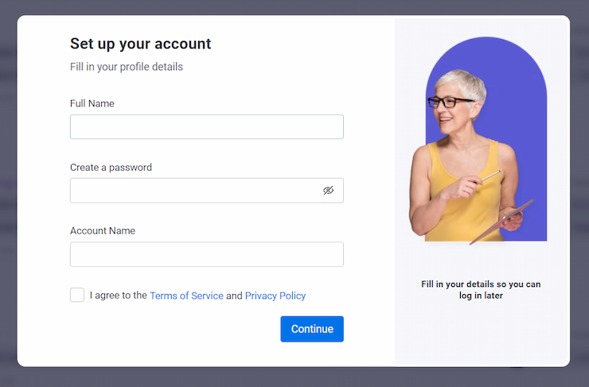This screenshot has width=589, height=387.
Task: Click the tablet held in the illustration
Action: (x=501, y=222)
